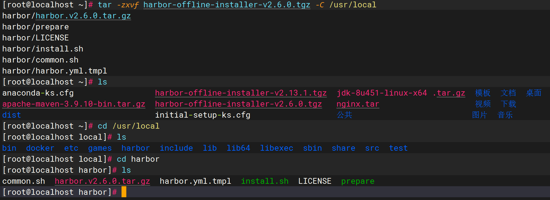550x200 pixels.
Task: Select the red harbor.v2.6.0.tar.gz in the last listing
Action: 103,181
